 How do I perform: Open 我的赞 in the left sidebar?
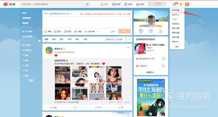(x=25, y=23)
